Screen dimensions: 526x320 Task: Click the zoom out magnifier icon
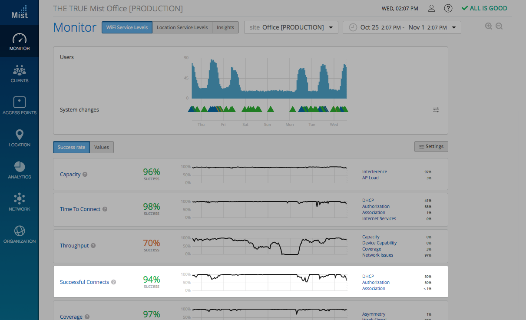pos(499,26)
